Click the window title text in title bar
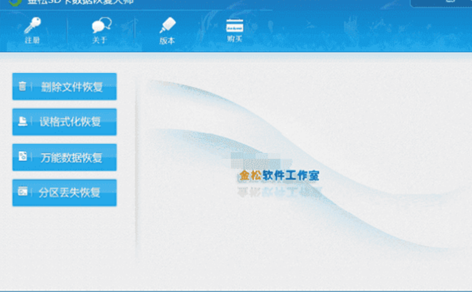472x292 pixels. click(x=81, y=2)
